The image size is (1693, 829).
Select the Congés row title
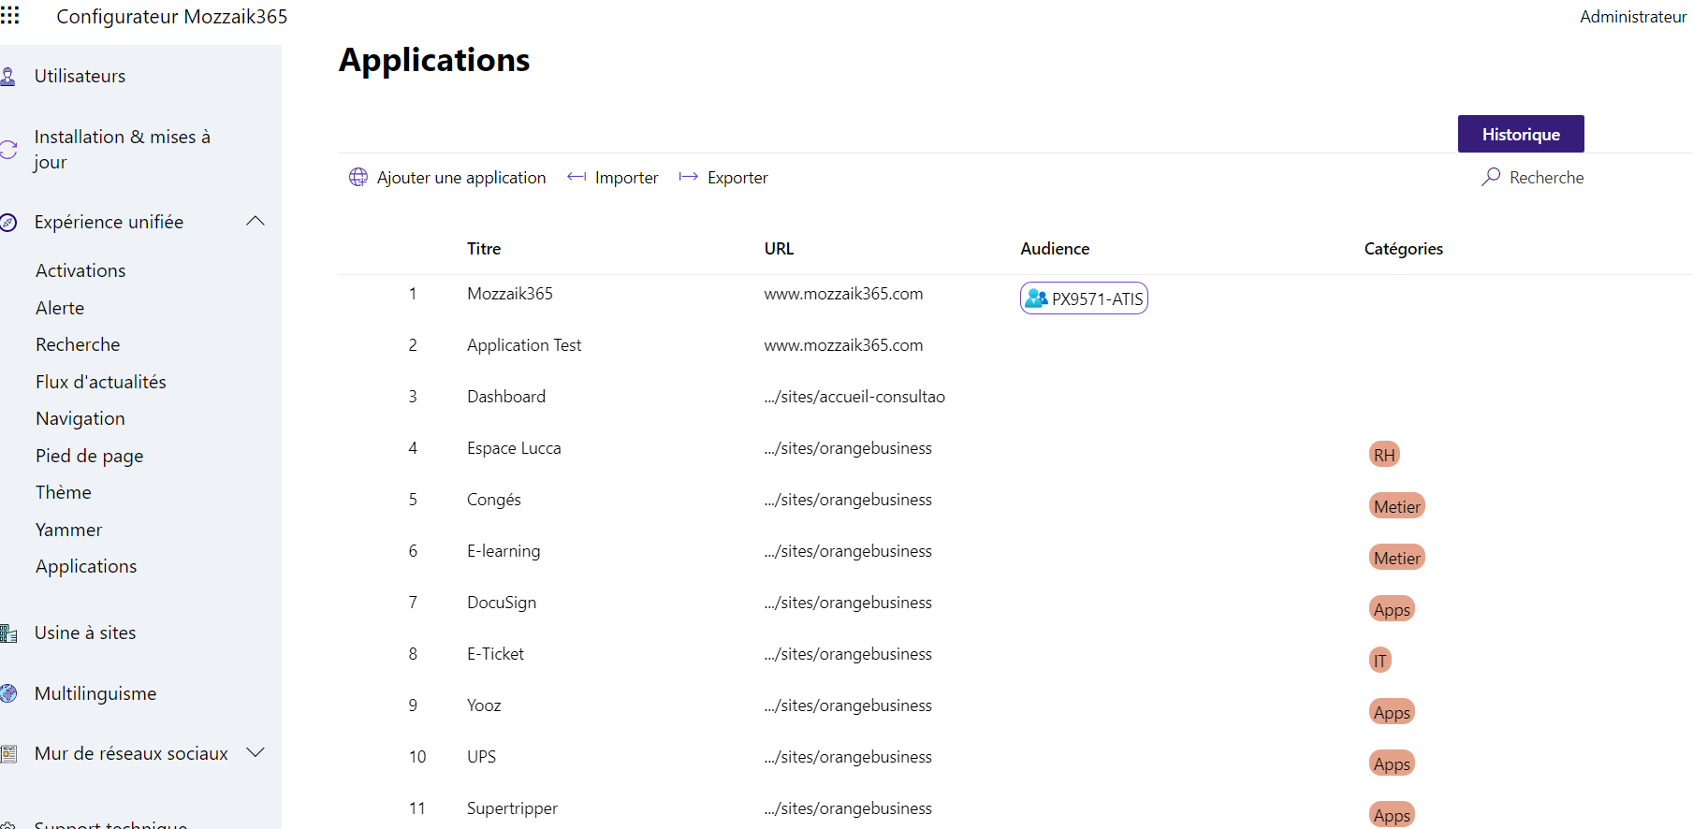coord(494,500)
